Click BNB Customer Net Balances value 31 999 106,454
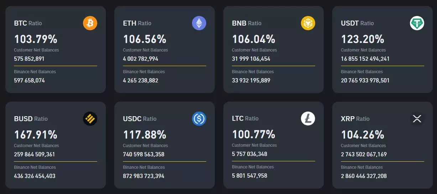The image size is (437, 194). [x=251, y=59]
